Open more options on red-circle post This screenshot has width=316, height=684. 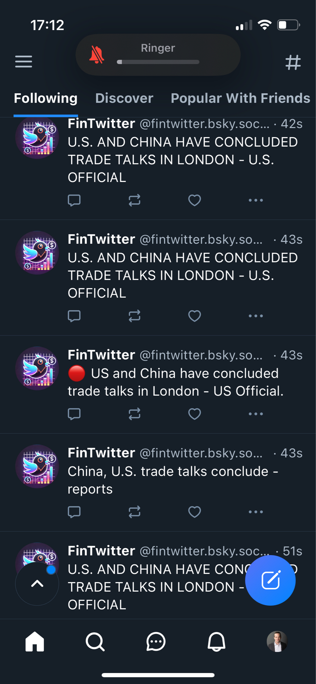[x=256, y=414]
